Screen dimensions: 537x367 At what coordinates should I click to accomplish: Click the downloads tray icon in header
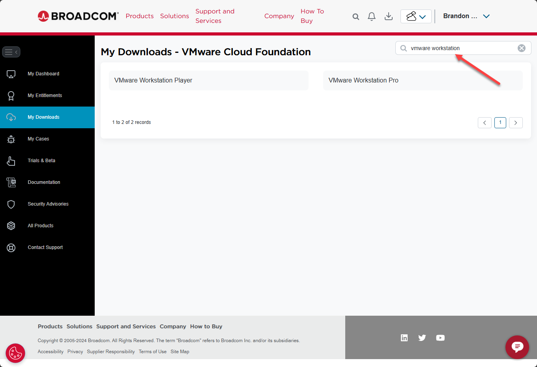389,16
